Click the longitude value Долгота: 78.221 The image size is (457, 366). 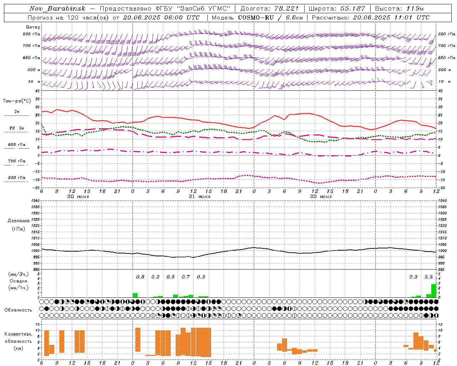click(x=269, y=9)
